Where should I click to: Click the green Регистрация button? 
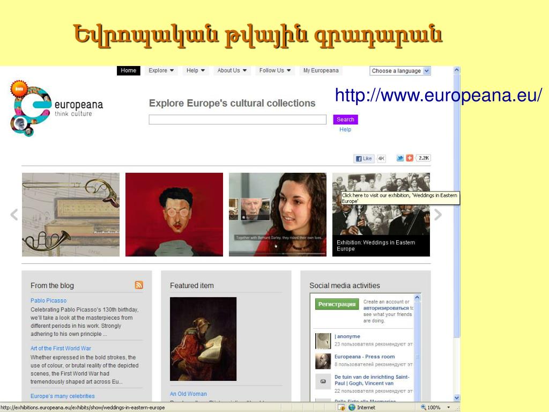click(337, 304)
